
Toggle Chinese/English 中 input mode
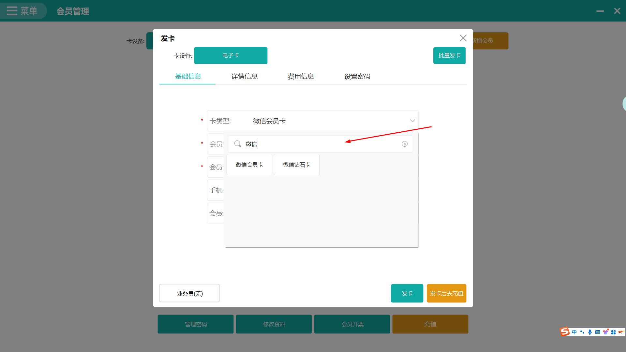pyautogui.click(x=574, y=332)
